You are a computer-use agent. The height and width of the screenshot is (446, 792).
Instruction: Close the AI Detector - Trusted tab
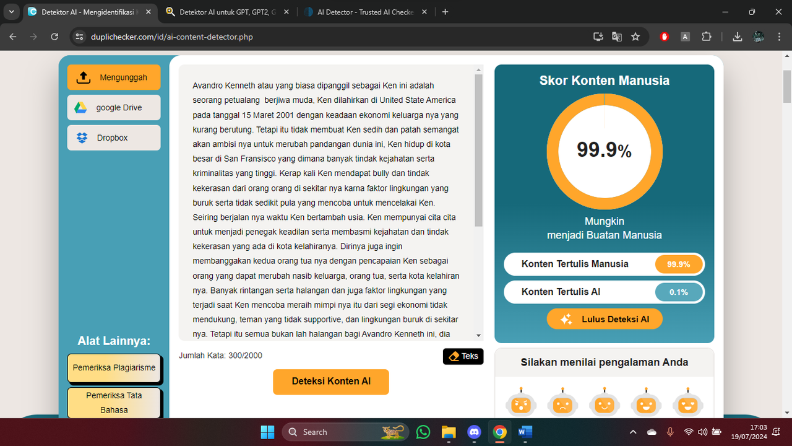click(x=424, y=12)
